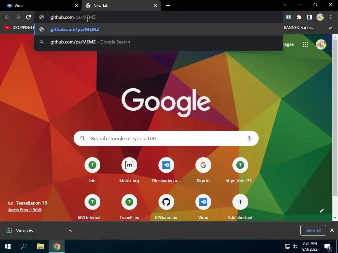Open DROPPING bookmark
Image resolution: width=338 pixels, height=253 pixels.
pyautogui.click(x=18, y=28)
